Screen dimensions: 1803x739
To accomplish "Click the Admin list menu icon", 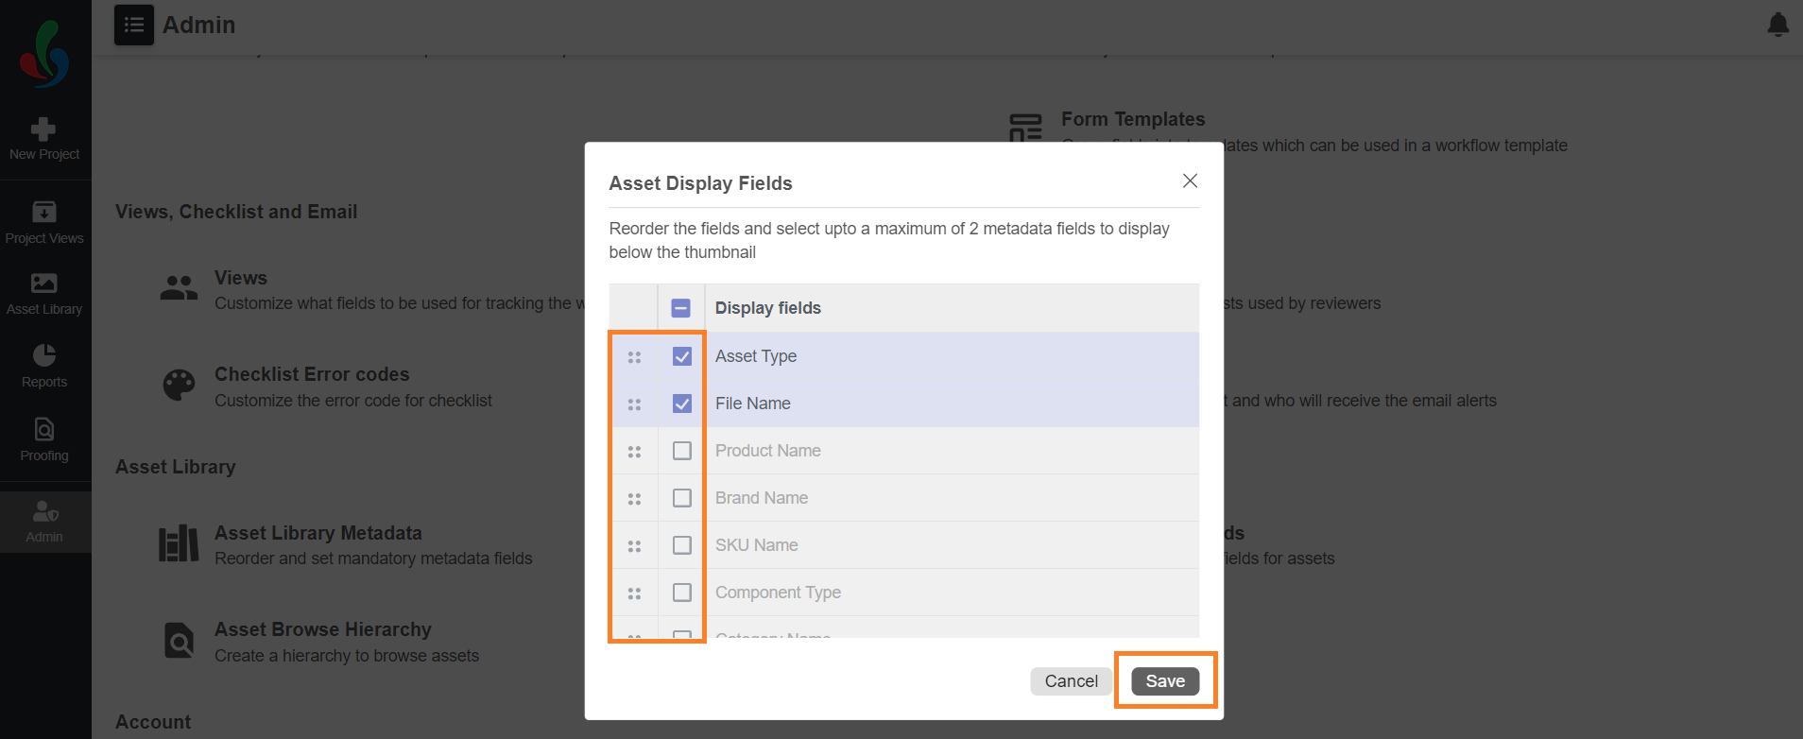I will (134, 25).
